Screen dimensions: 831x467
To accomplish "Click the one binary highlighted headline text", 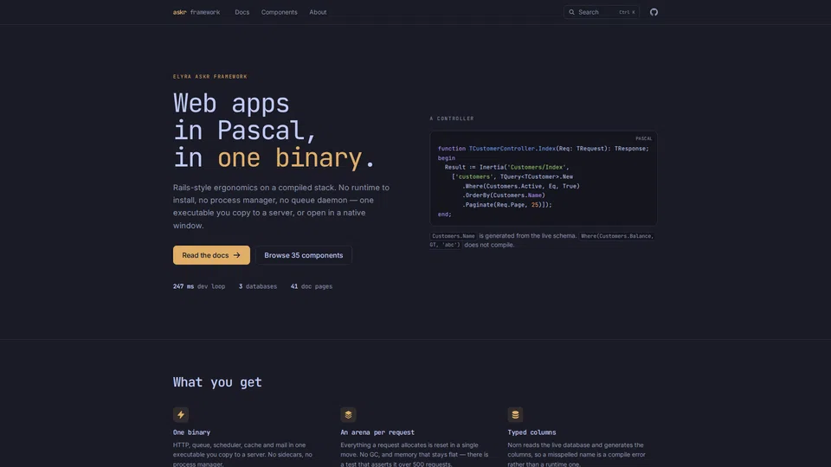I will coord(290,157).
